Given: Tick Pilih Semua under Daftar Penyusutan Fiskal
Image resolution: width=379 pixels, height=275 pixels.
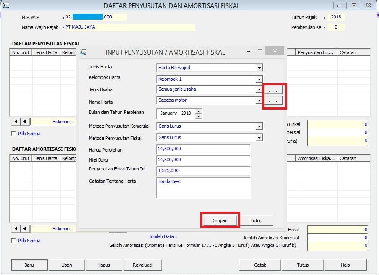Looking at the screenshot, I should (14, 134).
